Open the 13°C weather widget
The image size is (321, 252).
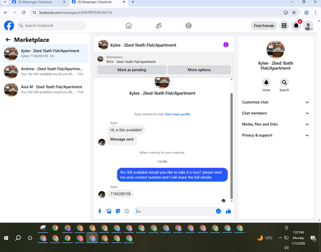(x=265, y=238)
